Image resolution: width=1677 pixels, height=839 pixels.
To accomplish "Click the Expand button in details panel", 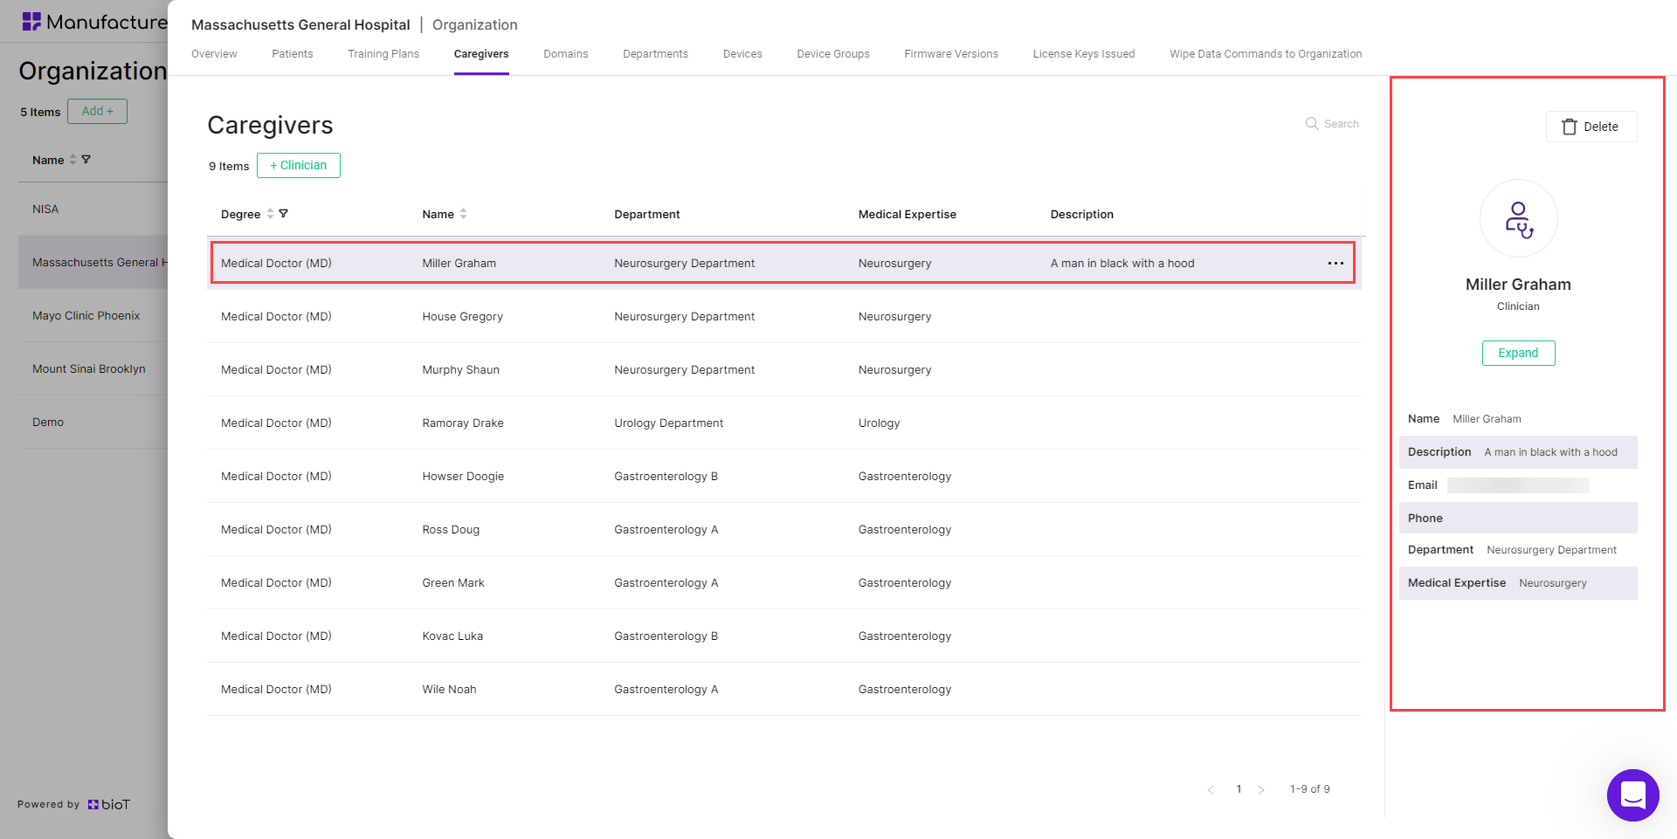I will tap(1518, 354).
